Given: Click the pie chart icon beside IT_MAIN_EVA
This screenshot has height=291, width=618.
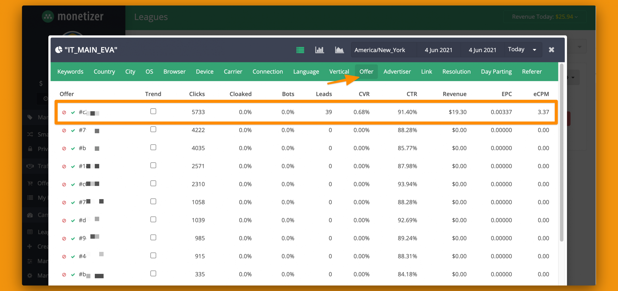Looking at the screenshot, I should point(59,50).
